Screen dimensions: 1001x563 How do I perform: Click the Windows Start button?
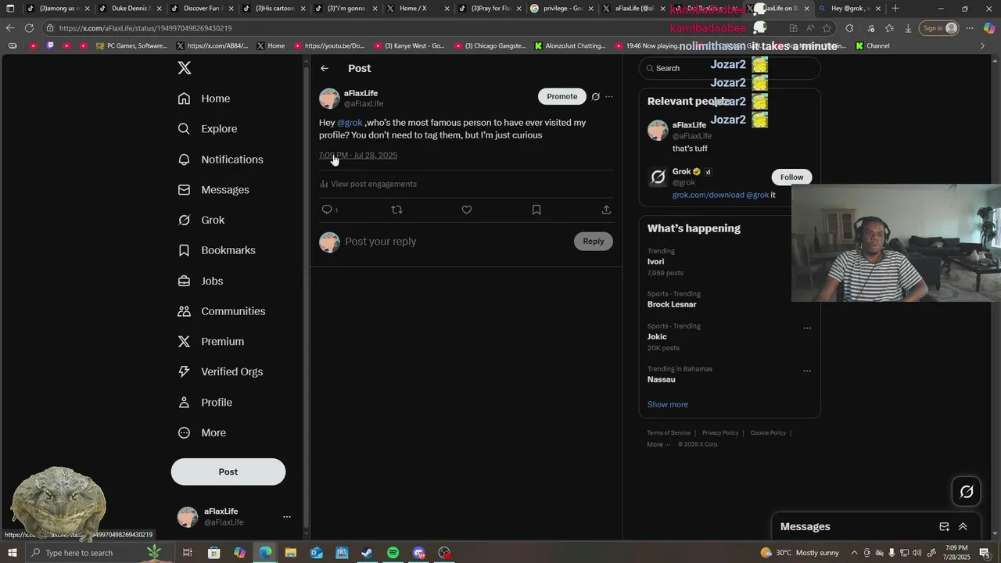pyautogui.click(x=12, y=553)
